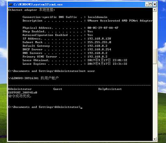Click the IP address value 192.168.8.128
Image resolution: width=166 pixels, height=143 pixels.
[99, 39]
